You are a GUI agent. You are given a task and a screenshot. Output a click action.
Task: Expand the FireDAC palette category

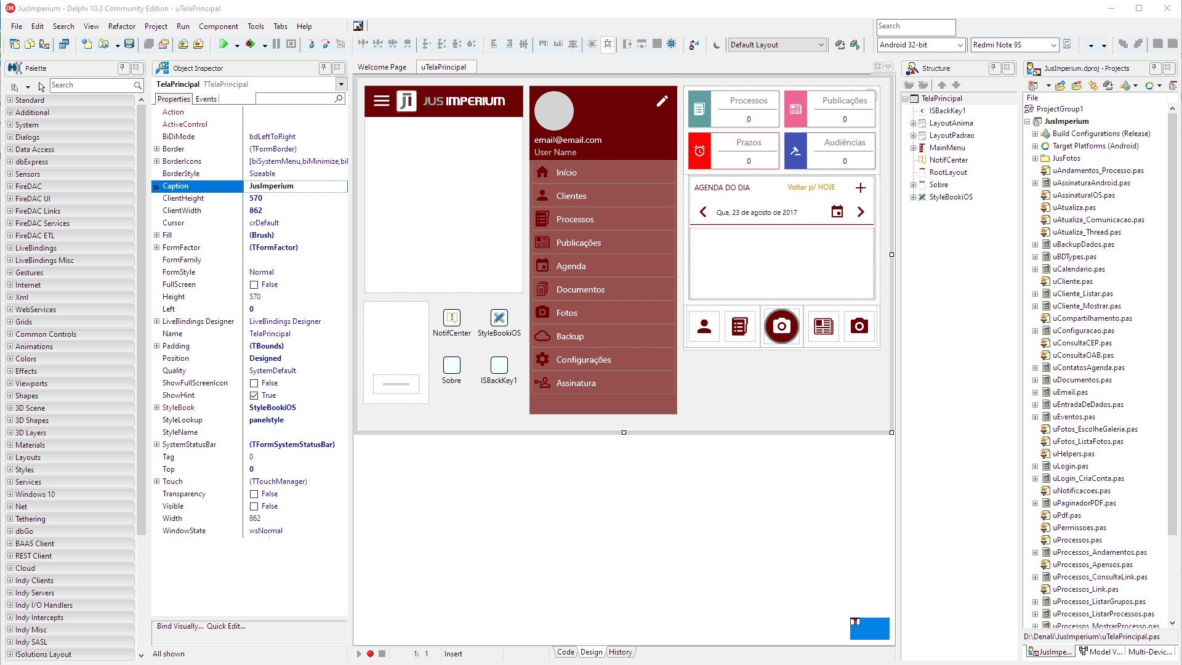point(10,186)
